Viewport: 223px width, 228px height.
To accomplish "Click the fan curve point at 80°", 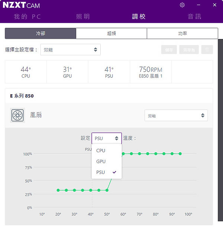I will (x=156, y=154).
